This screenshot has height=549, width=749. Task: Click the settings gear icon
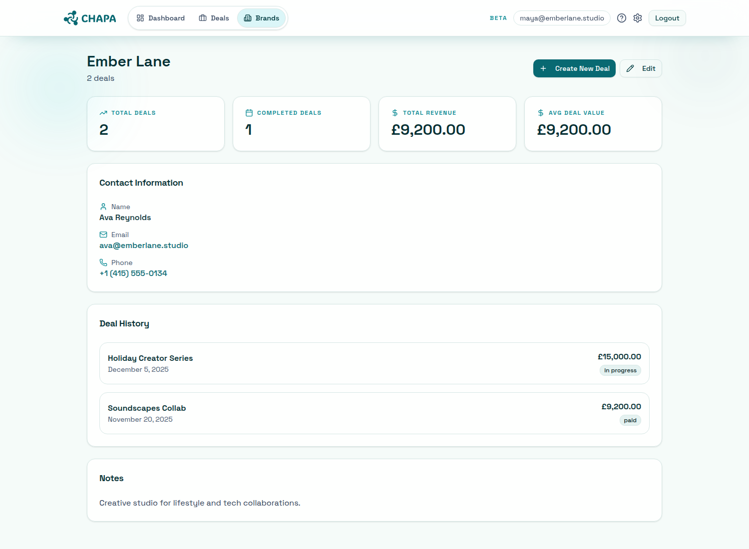[637, 17]
